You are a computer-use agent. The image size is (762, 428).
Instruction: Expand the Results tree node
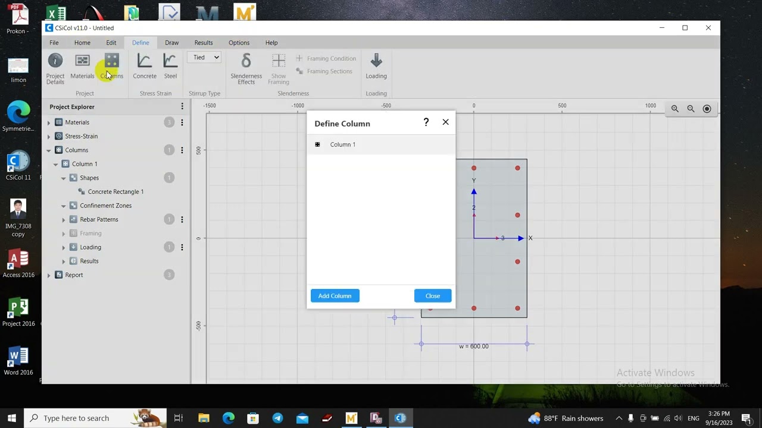(64, 261)
